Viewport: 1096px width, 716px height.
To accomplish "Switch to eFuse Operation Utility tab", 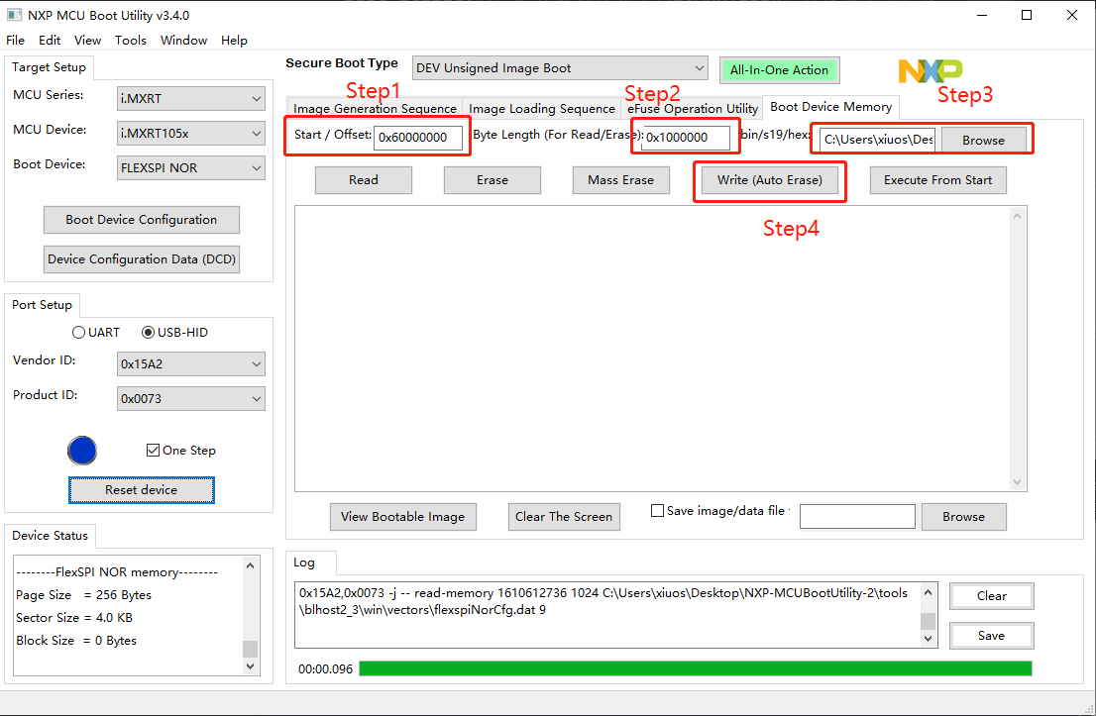I will coord(692,108).
